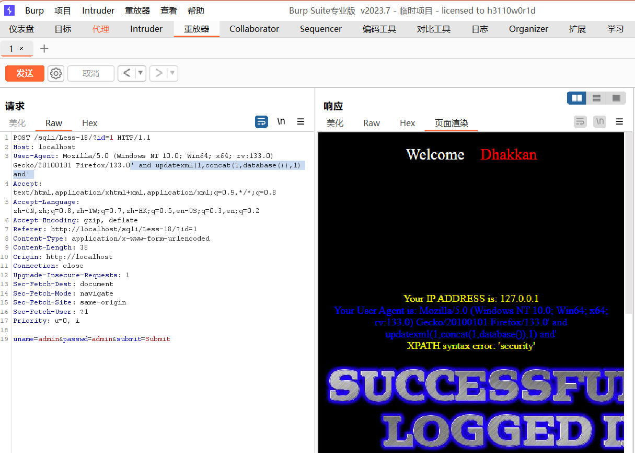Open the Burp menu
Viewport: 635px width, 453px height.
tap(34, 10)
